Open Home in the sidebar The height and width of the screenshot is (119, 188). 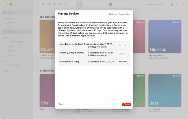(16, 23)
